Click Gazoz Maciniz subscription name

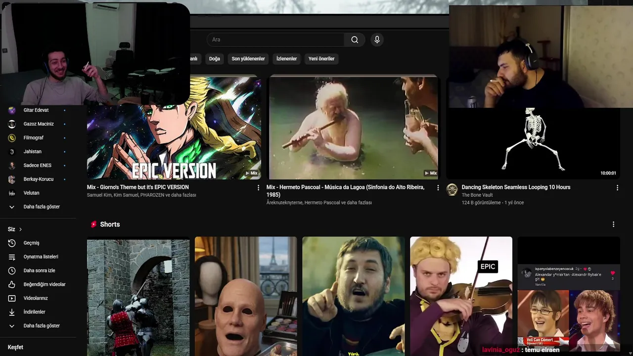click(x=39, y=124)
